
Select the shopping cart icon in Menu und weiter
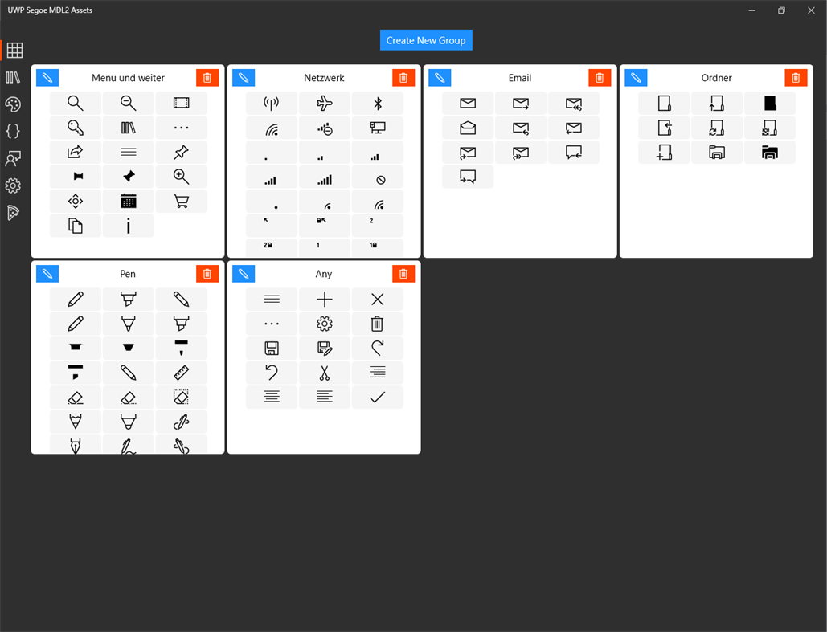181,201
